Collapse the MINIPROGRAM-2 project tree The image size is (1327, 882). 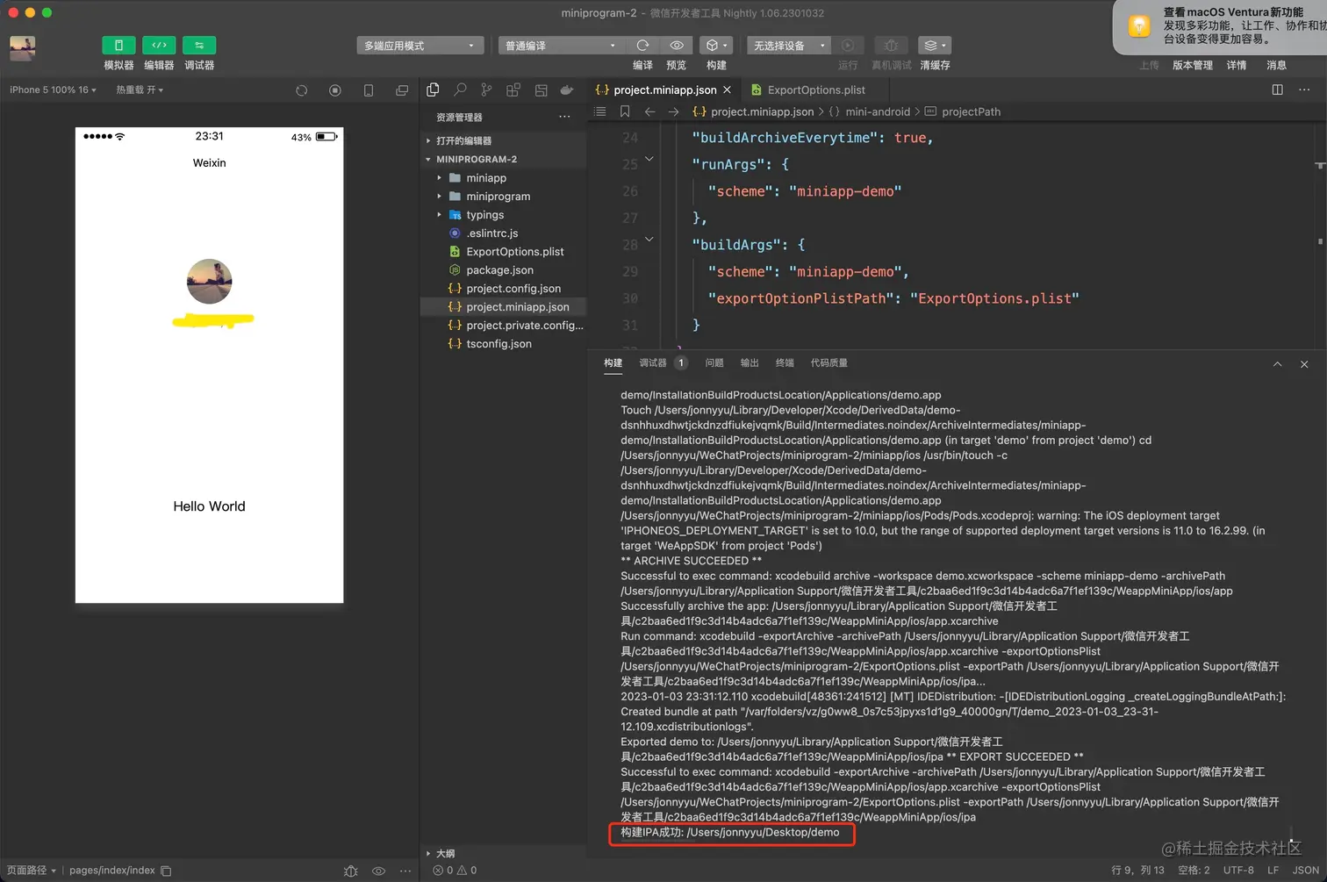tap(503, 159)
